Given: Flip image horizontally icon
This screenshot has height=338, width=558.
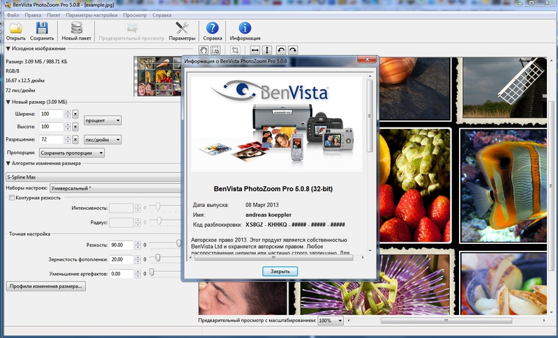Looking at the screenshot, I should (x=255, y=50).
